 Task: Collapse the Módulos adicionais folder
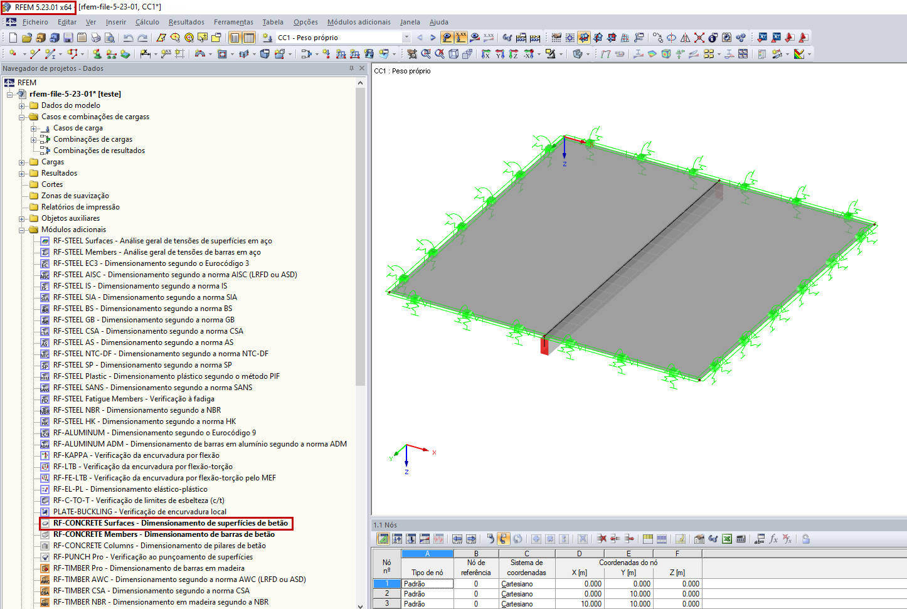[21, 229]
